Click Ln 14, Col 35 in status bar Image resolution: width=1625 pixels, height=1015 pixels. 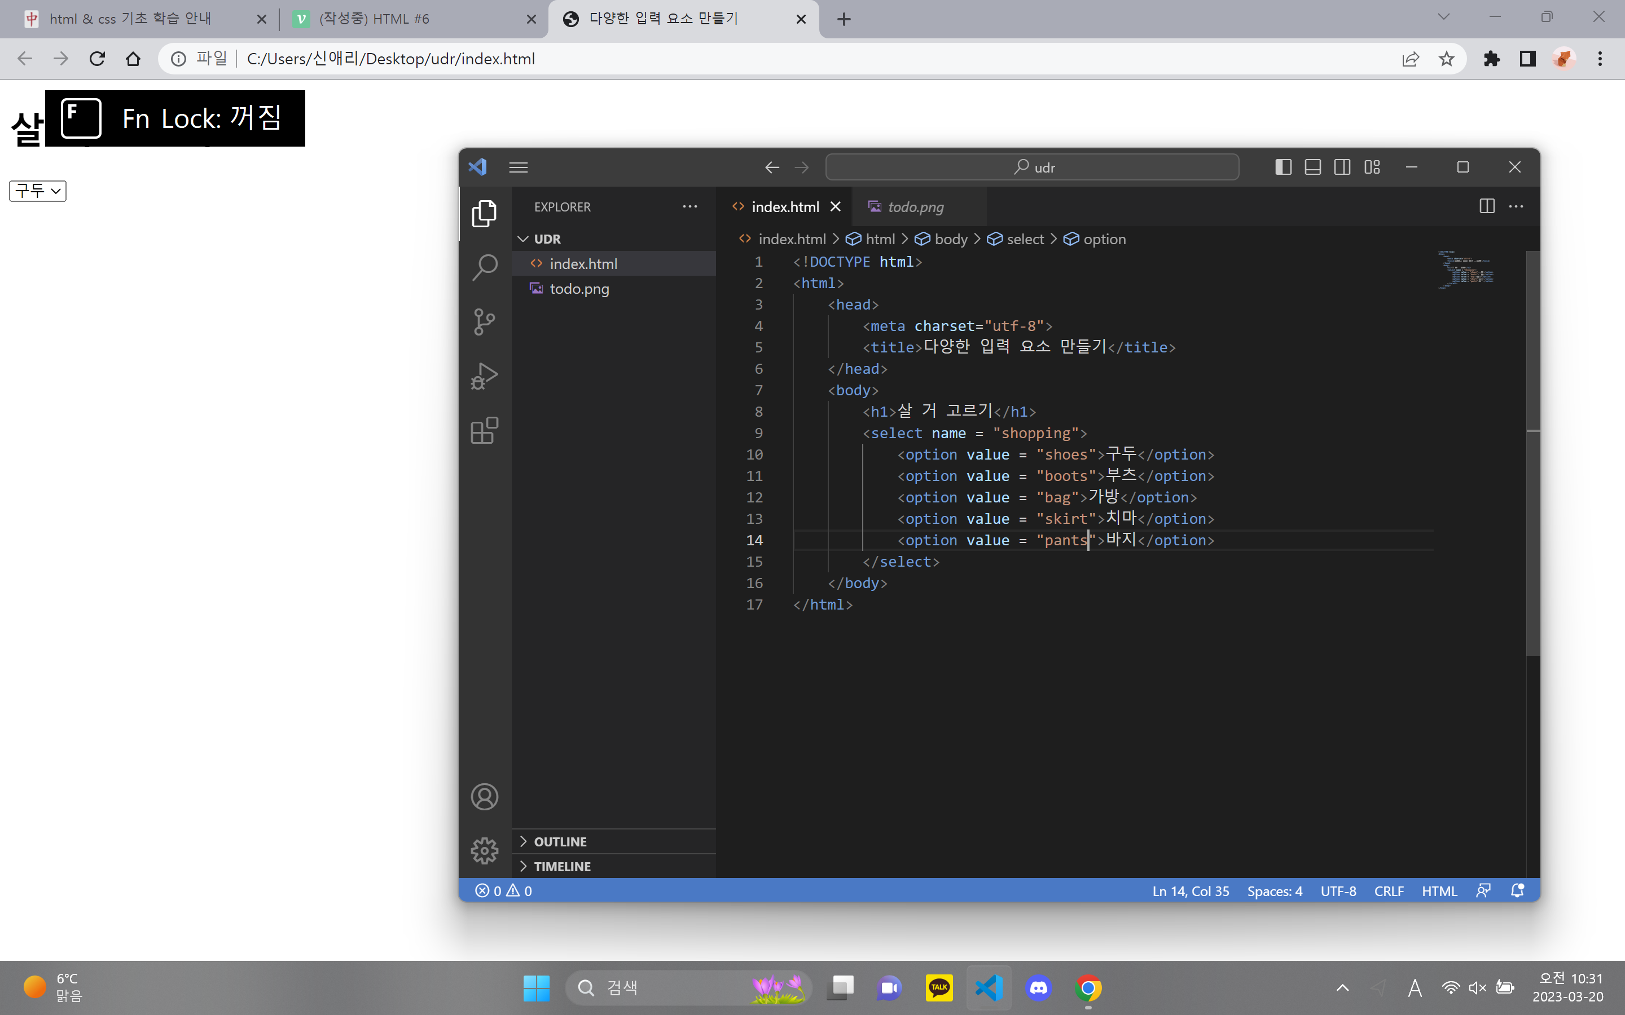(x=1190, y=891)
